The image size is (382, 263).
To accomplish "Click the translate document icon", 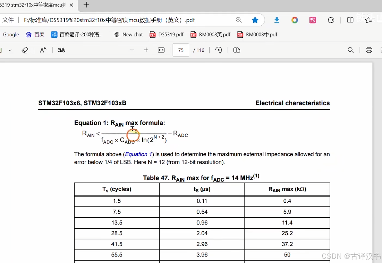I will (x=61, y=50).
